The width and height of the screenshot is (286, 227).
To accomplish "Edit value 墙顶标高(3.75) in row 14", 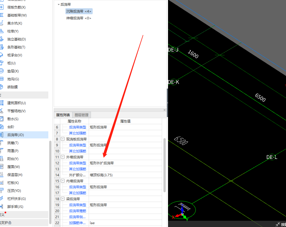I will click(125, 175).
